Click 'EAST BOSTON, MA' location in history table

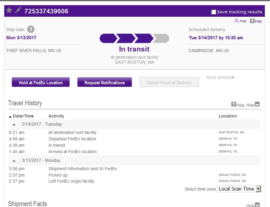point(231,132)
